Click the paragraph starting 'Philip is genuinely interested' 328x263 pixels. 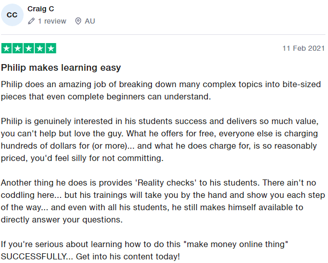(x=160, y=139)
